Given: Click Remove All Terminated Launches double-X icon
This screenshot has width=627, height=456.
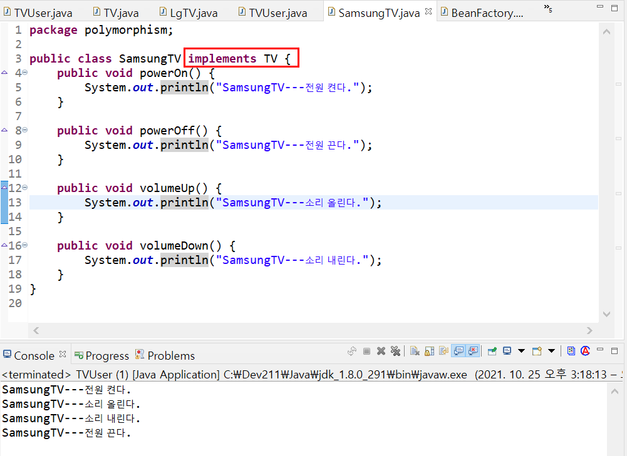Looking at the screenshot, I should click(395, 351).
